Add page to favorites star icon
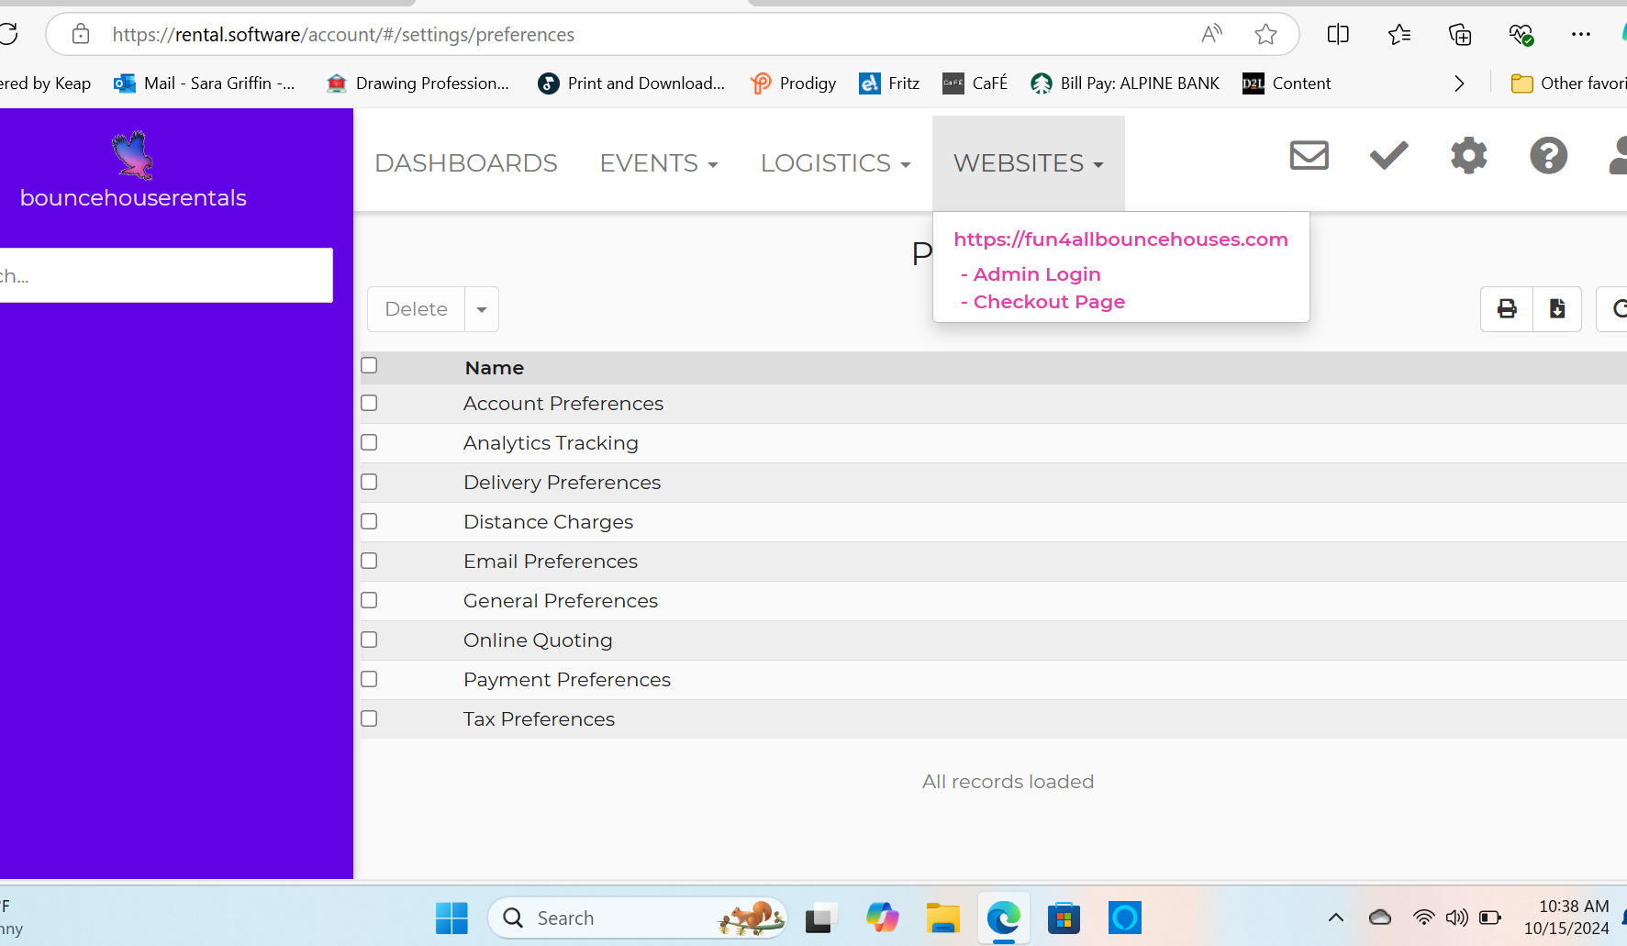This screenshot has width=1627, height=946. point(1265,35)
